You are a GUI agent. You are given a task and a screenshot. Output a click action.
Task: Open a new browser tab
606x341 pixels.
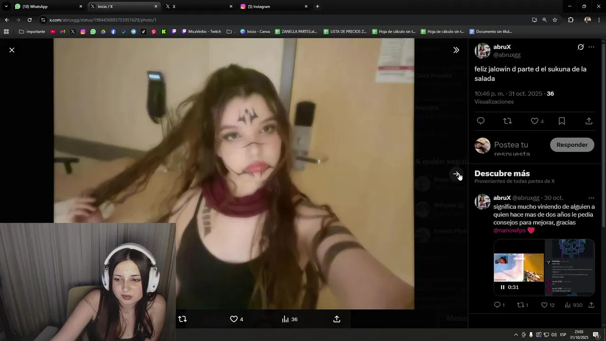(x=317, y=7)
